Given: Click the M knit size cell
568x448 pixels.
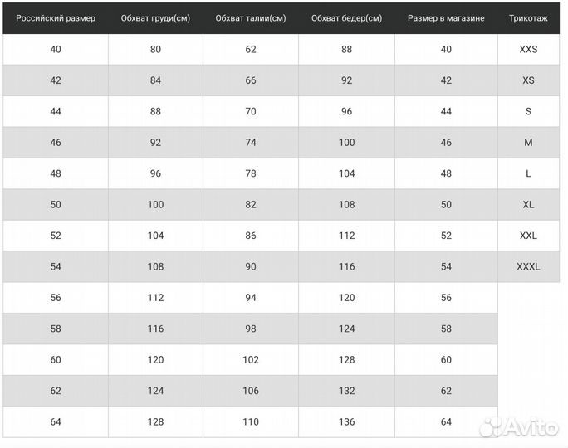Looking at the screenshot, I should point(528,143).
